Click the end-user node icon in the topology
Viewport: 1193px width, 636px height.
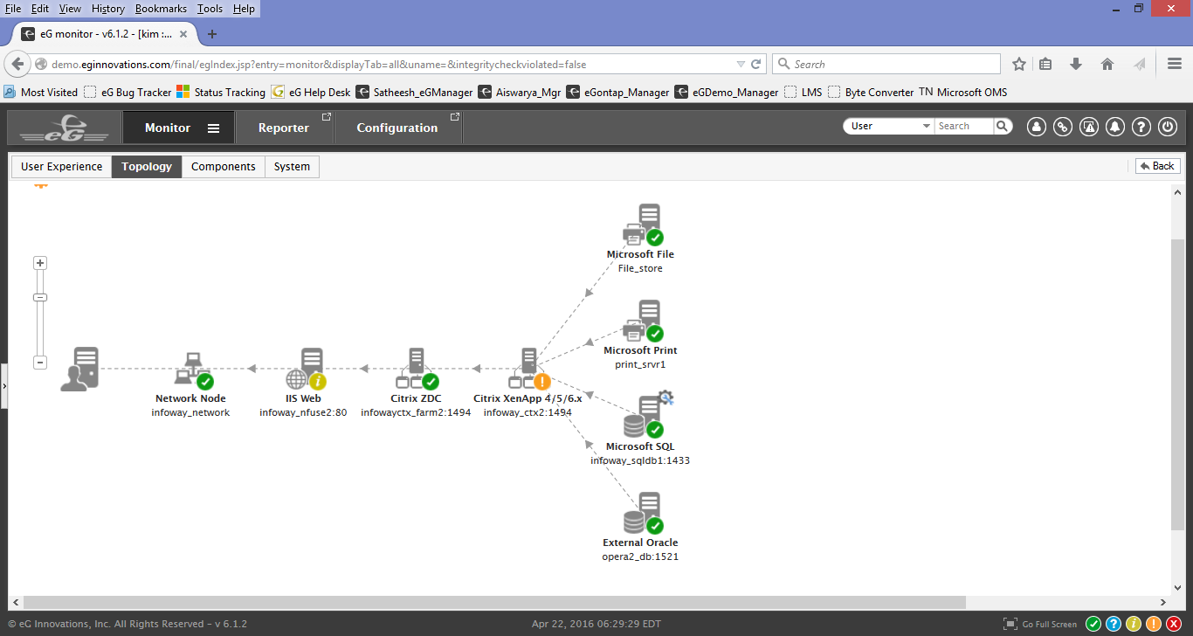tap(79, 369)
